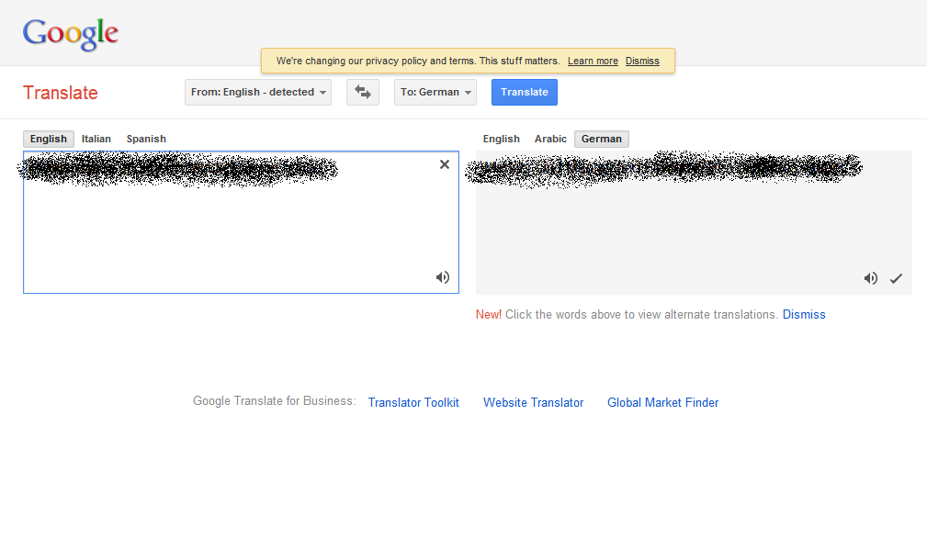Viewport: 927px width, 550px height.
Task: Click the red Translate page title
Action: (61, 93)
